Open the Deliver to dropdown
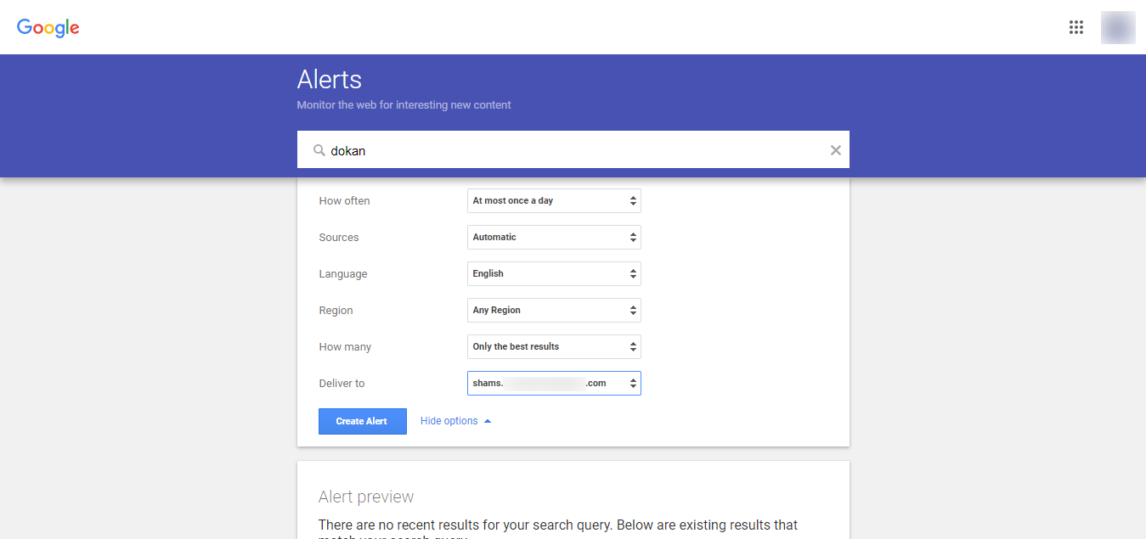The image size is (1146, 539). (554, 383)
